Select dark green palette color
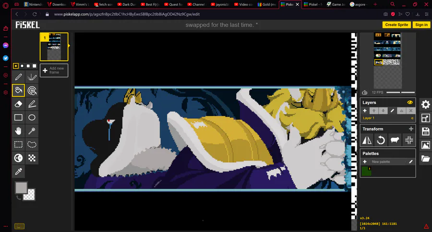This screenshot has height=232, width=432. pos(366,171)
